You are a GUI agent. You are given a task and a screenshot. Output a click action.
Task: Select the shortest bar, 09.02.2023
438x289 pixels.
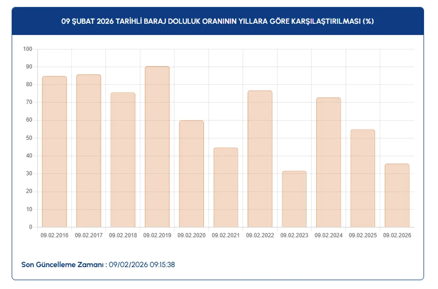(294, 199)
